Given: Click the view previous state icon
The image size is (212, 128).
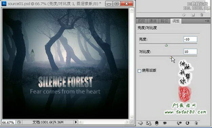Looking at the screenshot, I should pos(179,123).
